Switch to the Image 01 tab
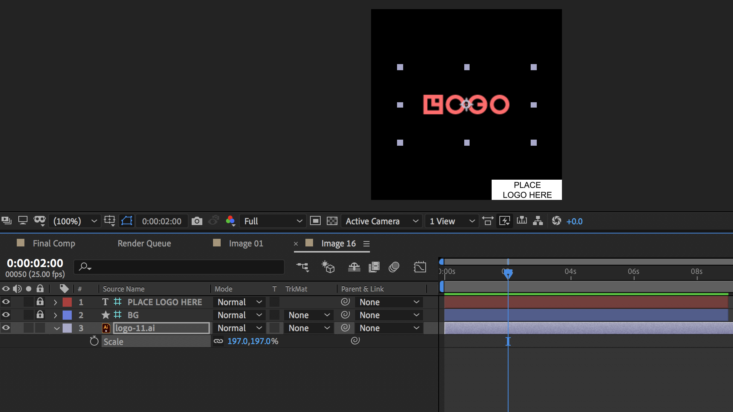Image resolution: width=733 pixels, height=412 pixels. coord(245,243)
